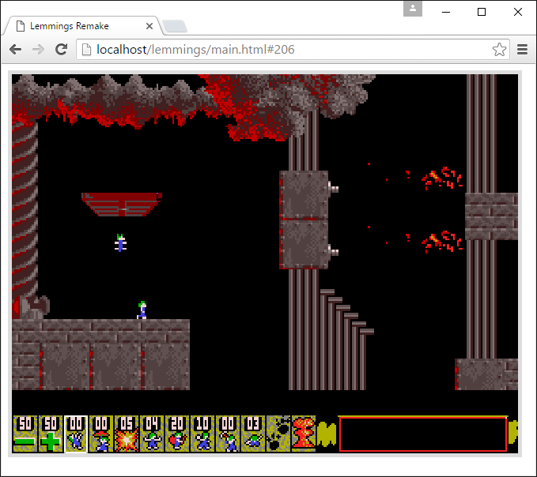Increase release rate with the green plus
This screenshot has height=477, width=537.
tap(51, 434)
